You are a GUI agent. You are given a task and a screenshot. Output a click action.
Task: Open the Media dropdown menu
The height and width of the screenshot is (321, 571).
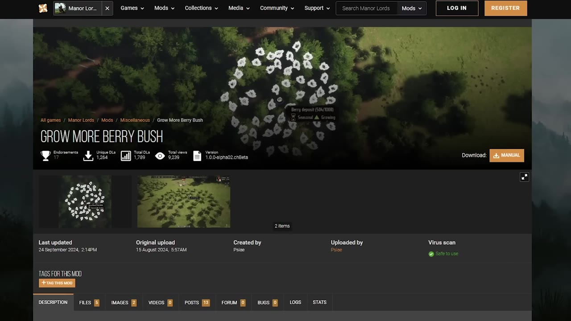(x=239, y=8)
